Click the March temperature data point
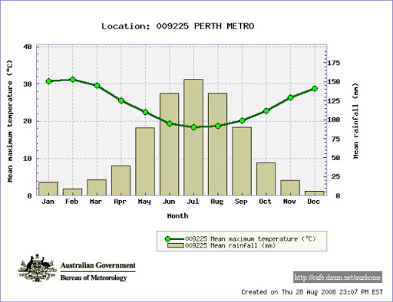The width and height of the screenshot is (393, 302). 97,85
